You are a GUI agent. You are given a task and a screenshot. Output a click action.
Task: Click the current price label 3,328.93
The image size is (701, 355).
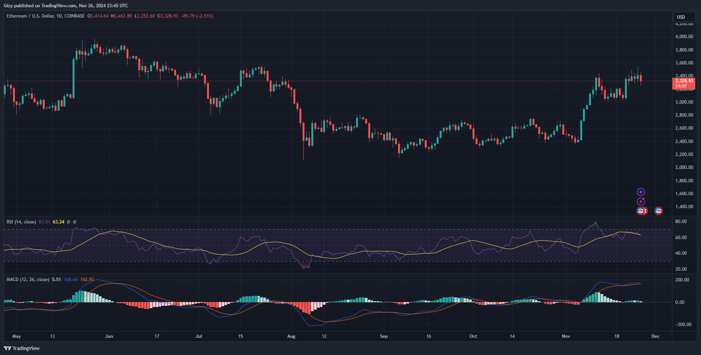(684, 81)
